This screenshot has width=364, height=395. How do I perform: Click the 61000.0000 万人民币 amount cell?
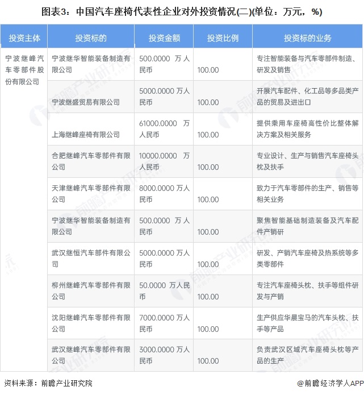(164, 129)
